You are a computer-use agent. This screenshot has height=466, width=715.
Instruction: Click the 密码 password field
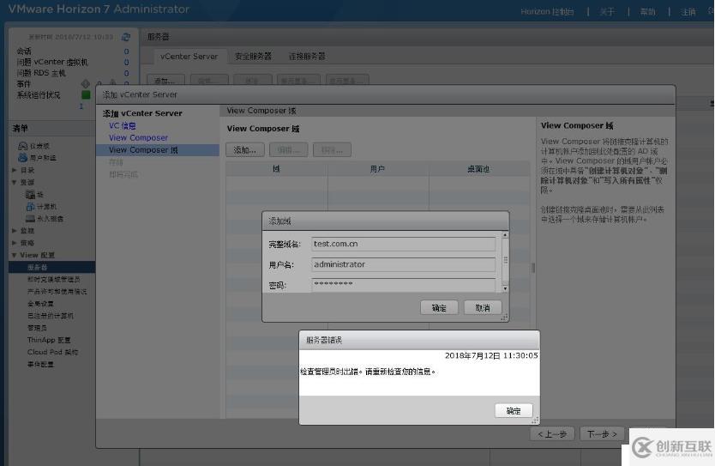tap(403, 285)
